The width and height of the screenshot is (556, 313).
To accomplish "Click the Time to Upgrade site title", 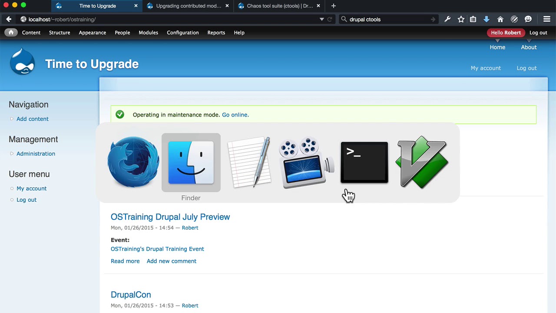I will click(x=92, y=64).
